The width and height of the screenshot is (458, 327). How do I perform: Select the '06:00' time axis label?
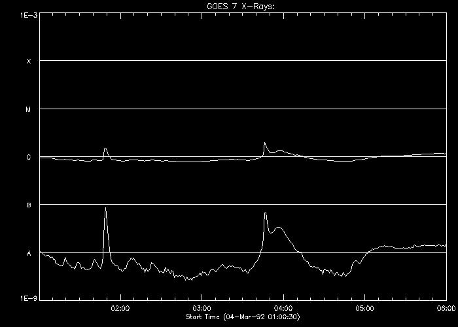(x=446, y=308)
